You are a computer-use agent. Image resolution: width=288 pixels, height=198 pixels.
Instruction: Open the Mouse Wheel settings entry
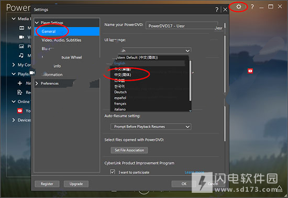coord(72,57)
